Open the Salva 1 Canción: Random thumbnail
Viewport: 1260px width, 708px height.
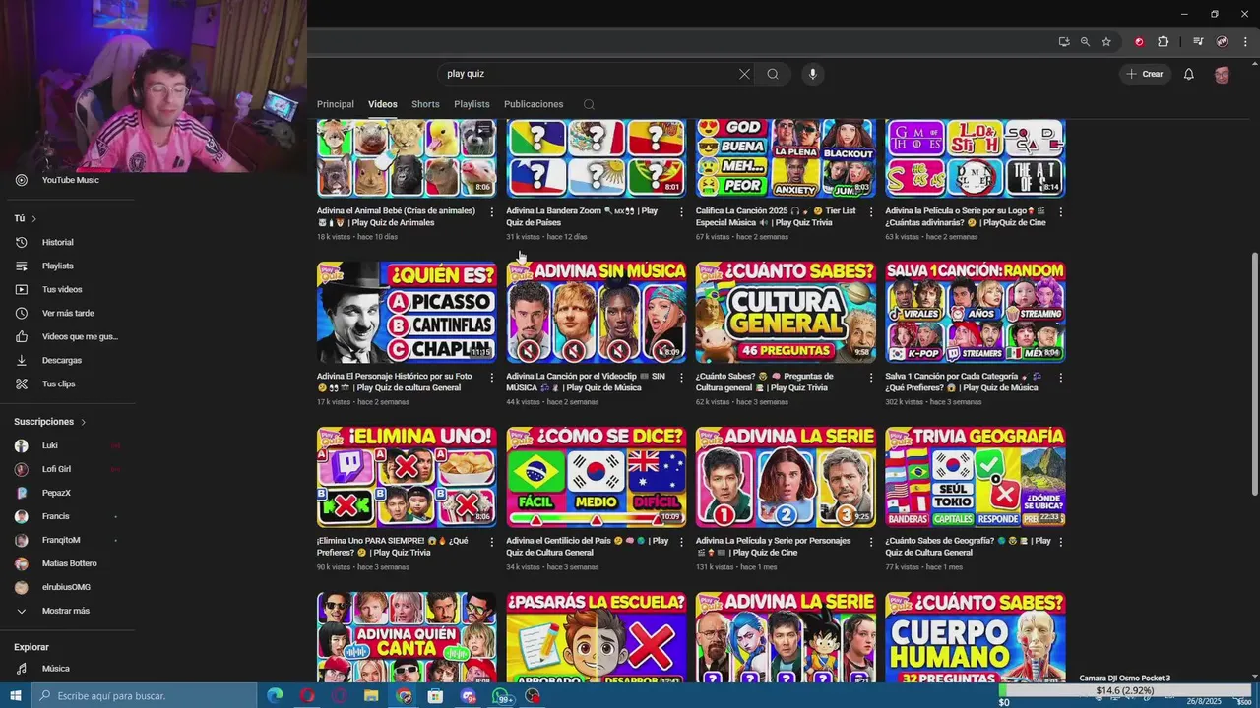point(975,312)
